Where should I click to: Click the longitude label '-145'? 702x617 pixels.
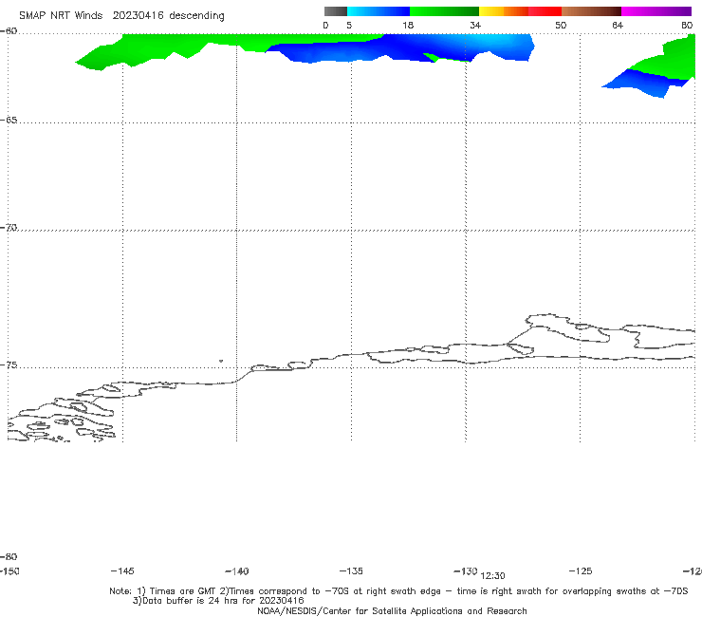[122, 571]
